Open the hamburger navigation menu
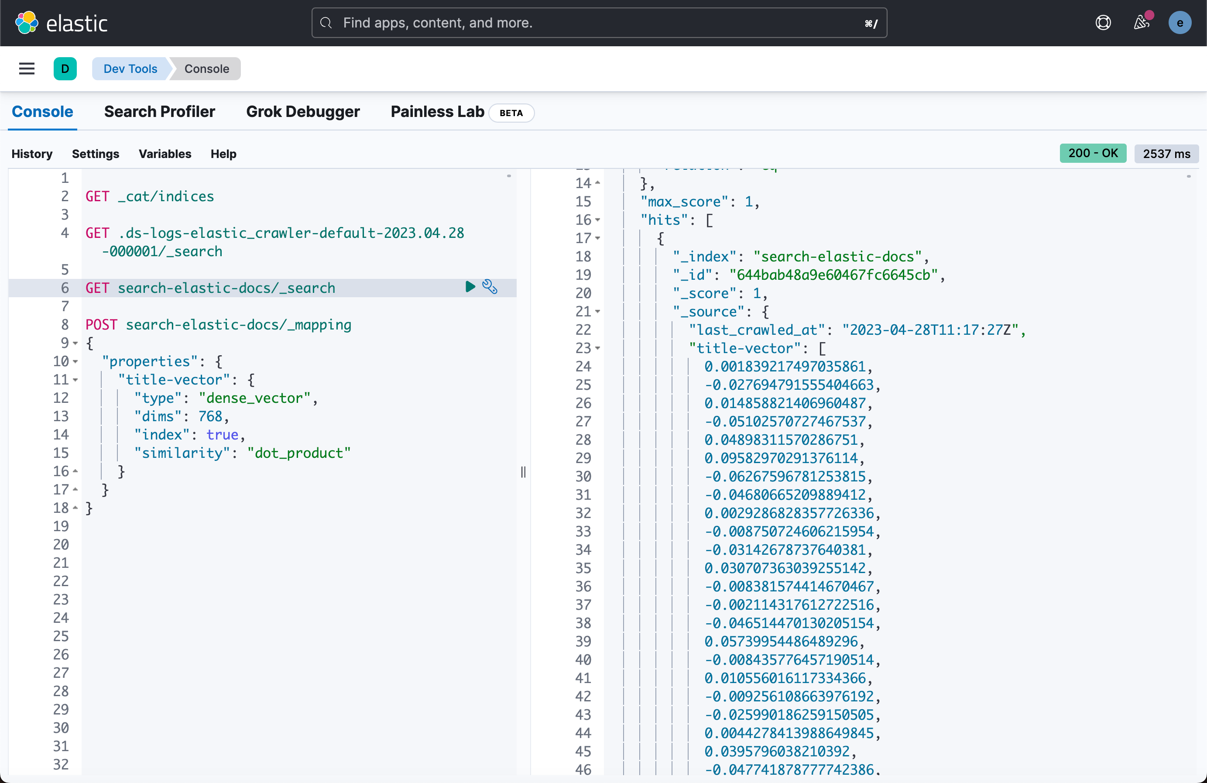Image resolution: width=1207 pixels, height=783 pixels. [27, 69]
